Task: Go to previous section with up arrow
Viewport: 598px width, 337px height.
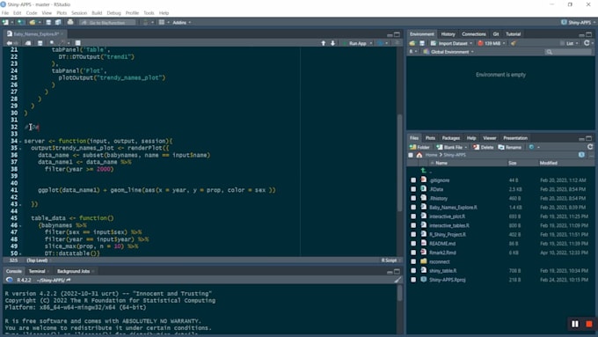Action: (324, 43)
